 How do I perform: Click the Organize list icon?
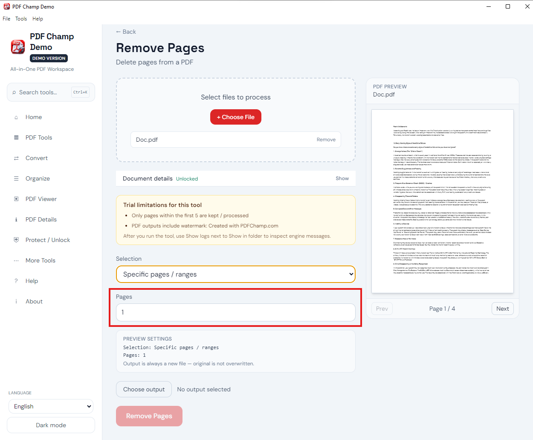16,178
